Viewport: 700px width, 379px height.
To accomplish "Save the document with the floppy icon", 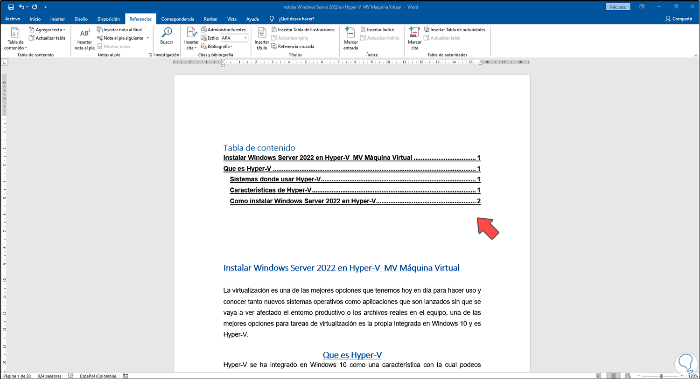I will point(11,7).
